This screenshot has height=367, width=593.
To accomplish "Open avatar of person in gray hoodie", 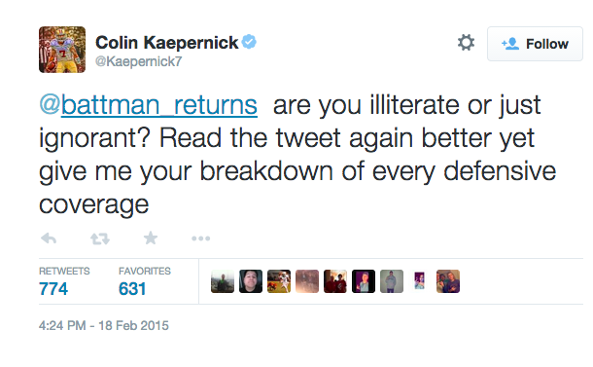I will [x=392, y=281].
